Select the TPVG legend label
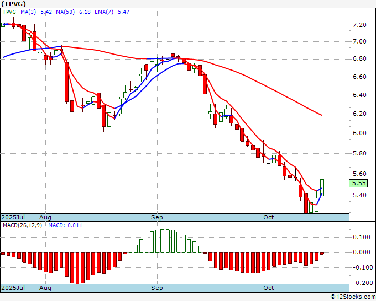The height and width of the screenshot is (301, 376). pos(9,12)
